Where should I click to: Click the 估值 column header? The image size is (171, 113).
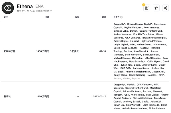(77, 17)
